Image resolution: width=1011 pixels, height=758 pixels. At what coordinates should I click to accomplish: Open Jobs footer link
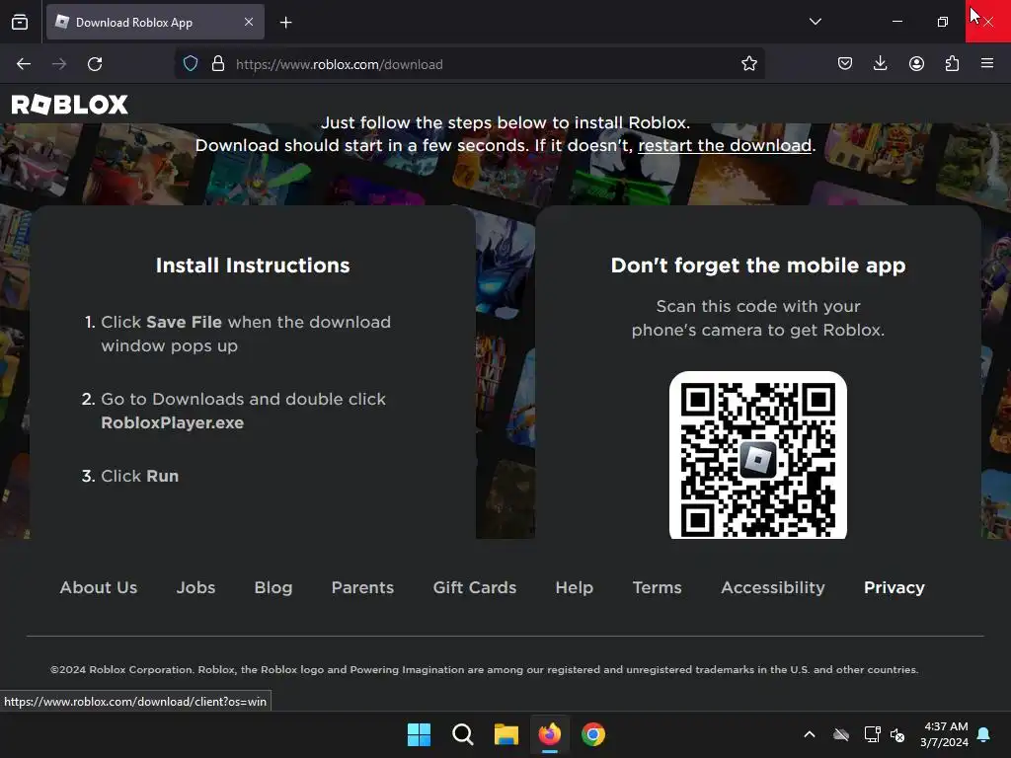196,588
